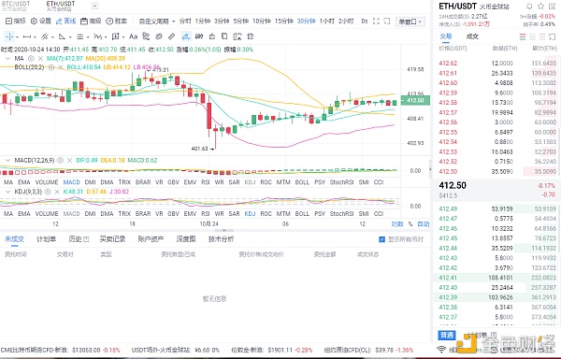Select the parallel lines tool
Image resolution: width=561 pixels, height=359 pixels.
point(80,36)
